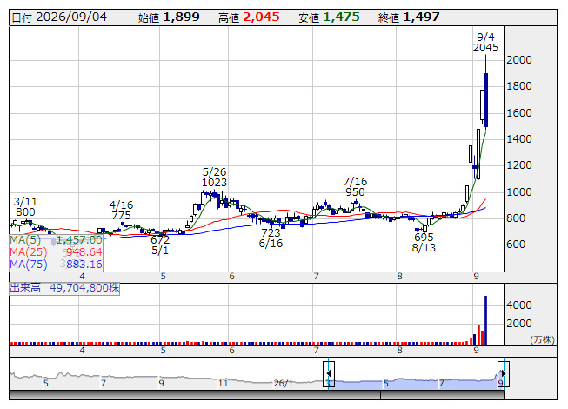Click the 723 6/16 low label
Image resolution: width=568 pixels, height=409 pixels.
coord(271,238)
